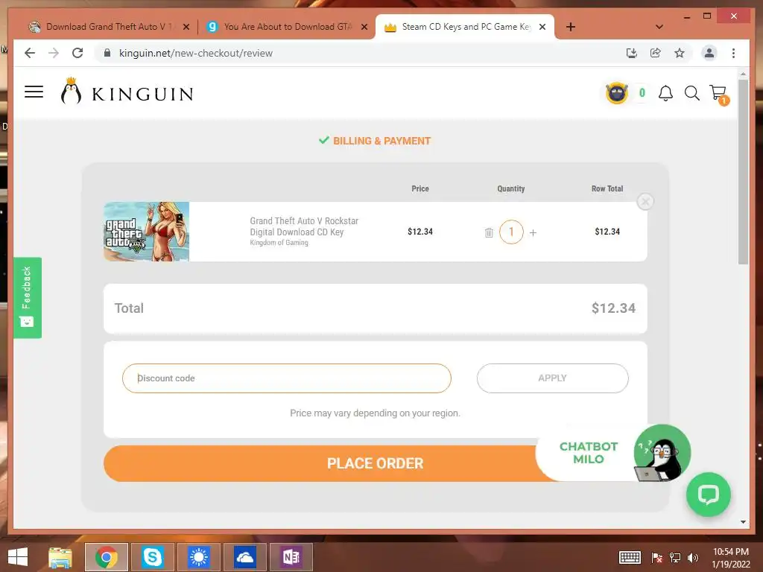The width and height of the screenshot is (763, 572).
Task: Expand the Chrome tab search chevron
Action: (x=659, y=27)
